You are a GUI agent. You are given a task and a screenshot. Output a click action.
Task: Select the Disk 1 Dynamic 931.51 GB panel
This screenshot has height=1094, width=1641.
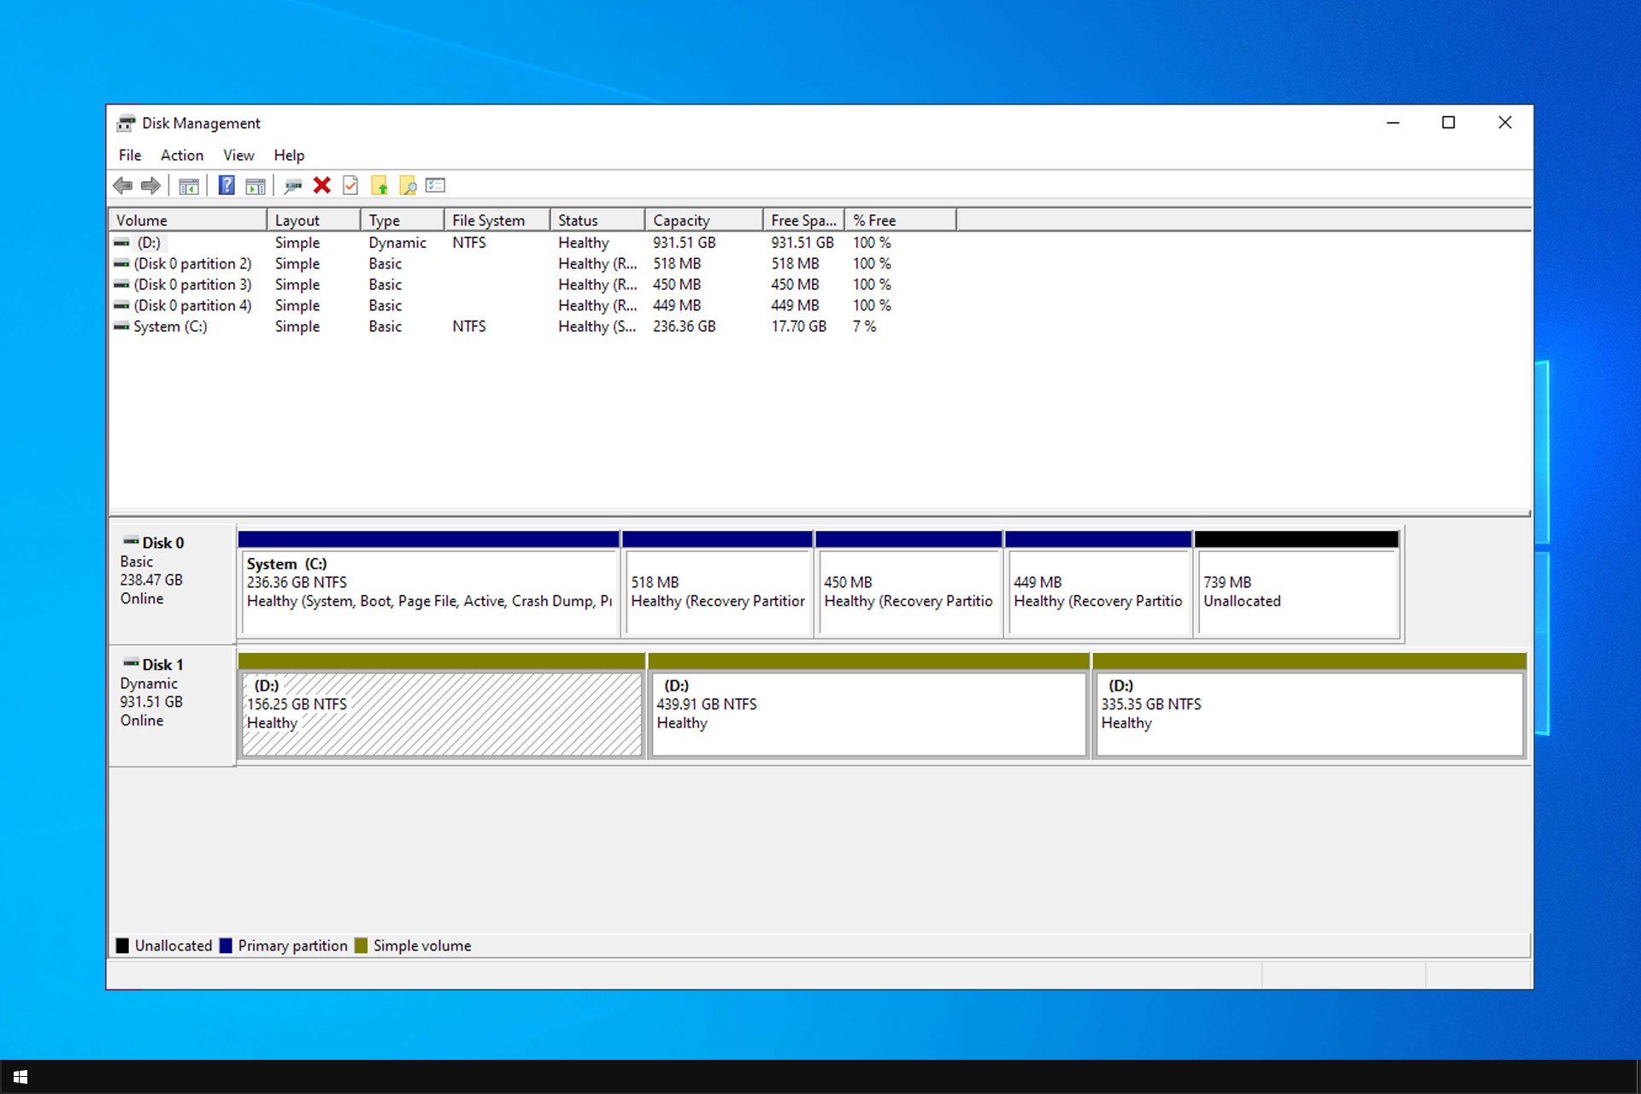(172, 706)
